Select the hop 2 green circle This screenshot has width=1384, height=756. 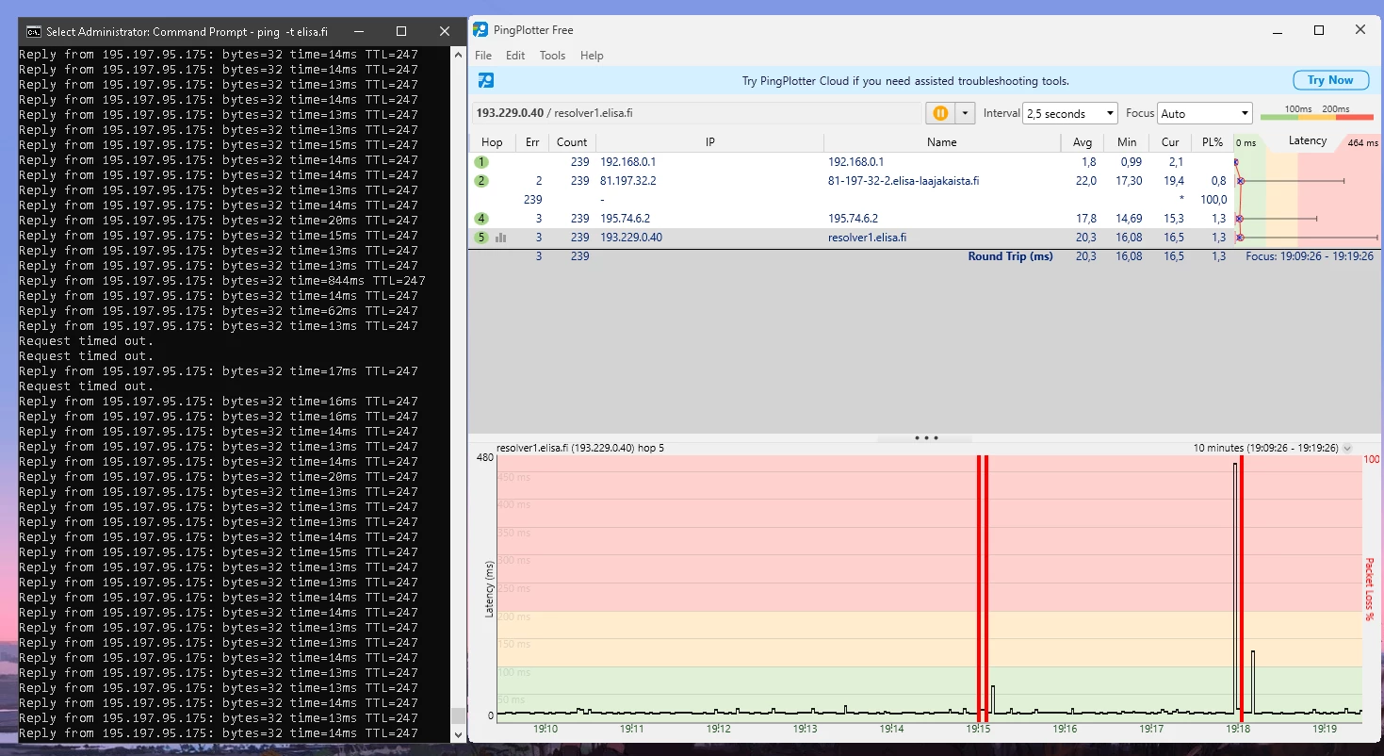coord(481,181)
